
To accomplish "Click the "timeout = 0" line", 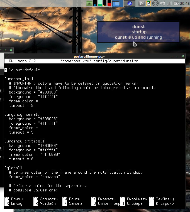I will coord(21,159).
